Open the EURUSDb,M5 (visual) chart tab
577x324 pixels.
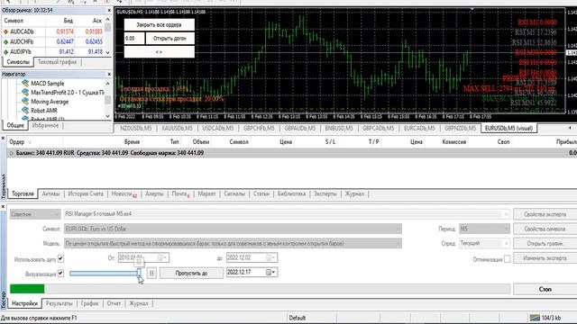point(508,128)
